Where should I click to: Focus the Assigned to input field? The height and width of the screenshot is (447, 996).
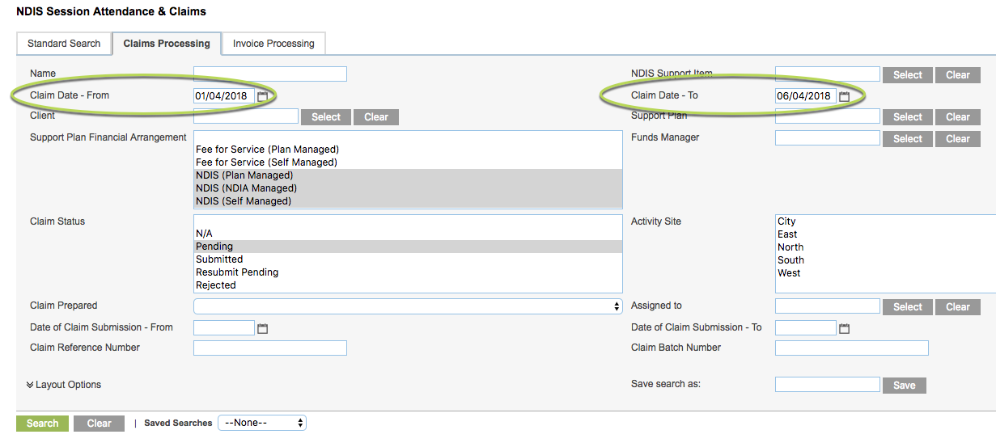pyautogui.click(x=828, y=306)
